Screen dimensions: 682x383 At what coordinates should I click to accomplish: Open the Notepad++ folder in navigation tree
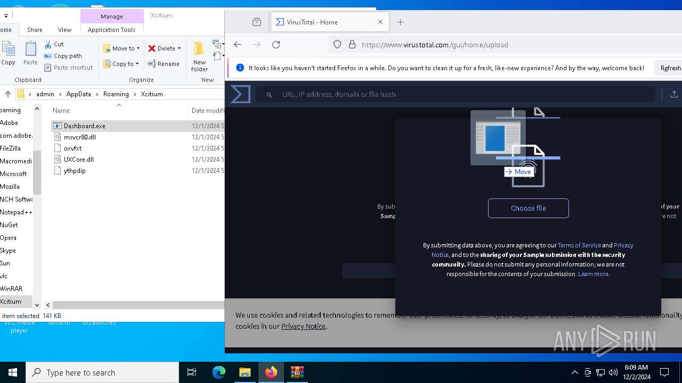pos(16,212)
